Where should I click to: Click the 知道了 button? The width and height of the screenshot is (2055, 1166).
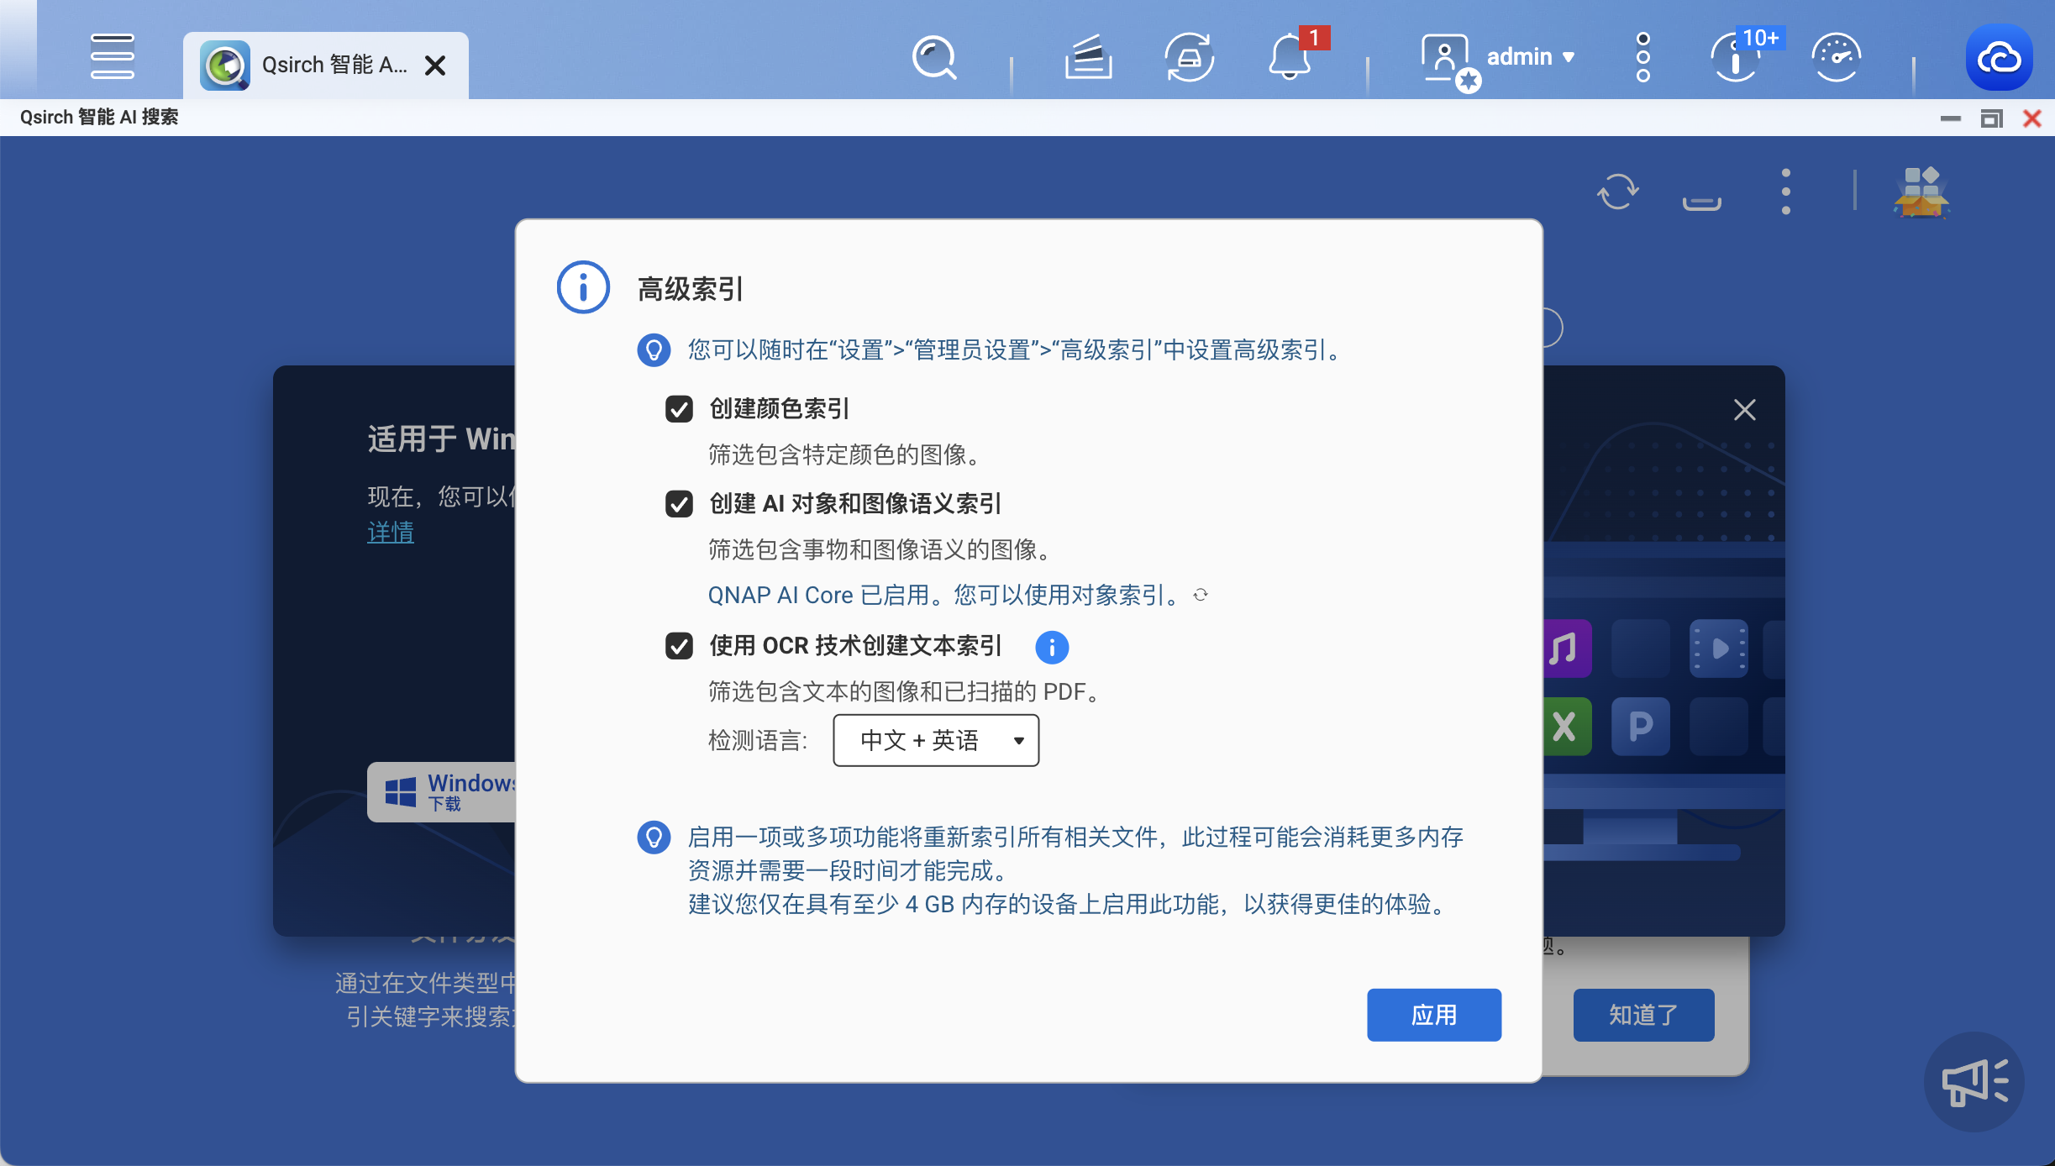(x=1643, y=1015)
